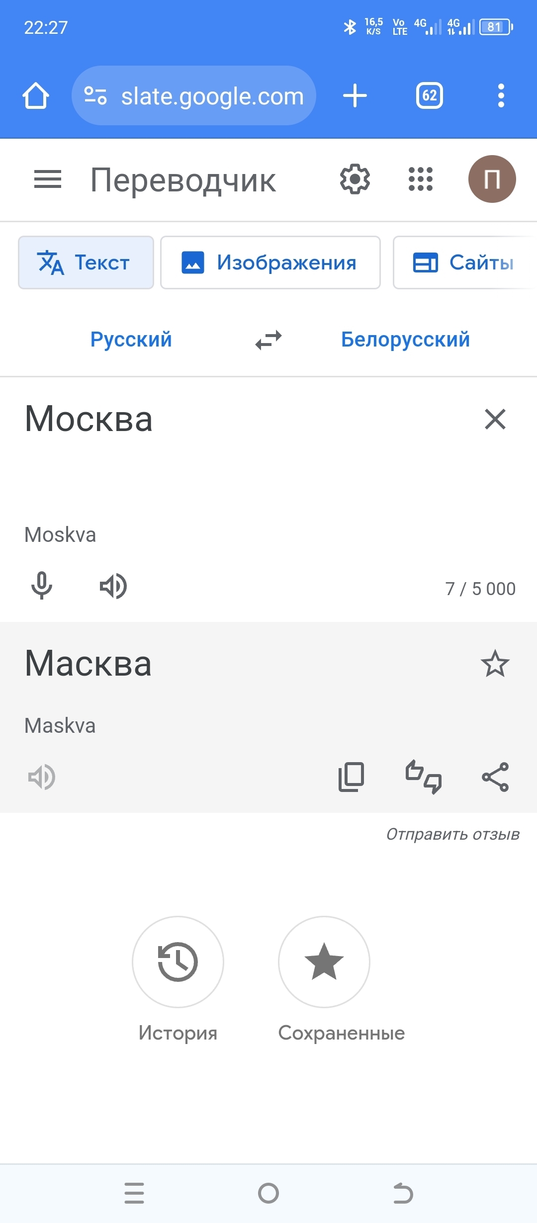Swap source and target languages
The height and width of the screenshot is (1223, 537).
(x=268, y=340)
